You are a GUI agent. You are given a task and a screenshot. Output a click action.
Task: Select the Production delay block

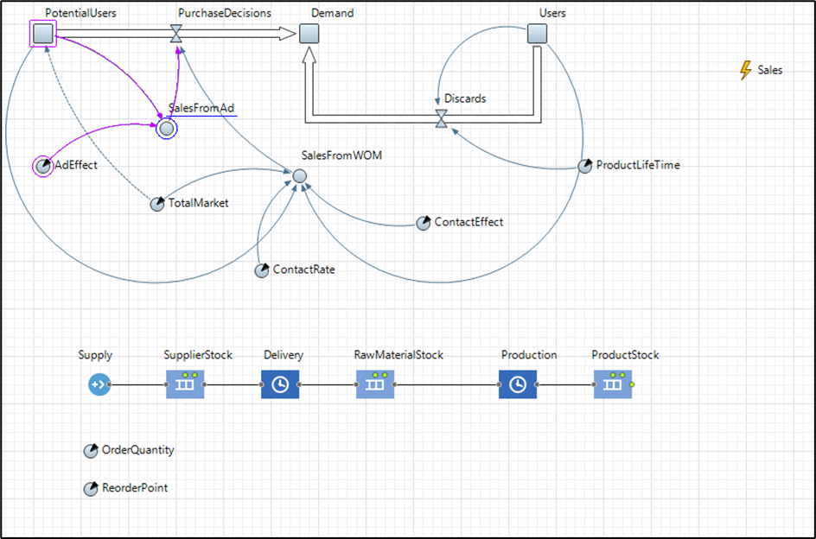click(518, 384)
